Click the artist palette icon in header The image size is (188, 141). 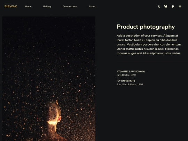[x=173, y=7]
